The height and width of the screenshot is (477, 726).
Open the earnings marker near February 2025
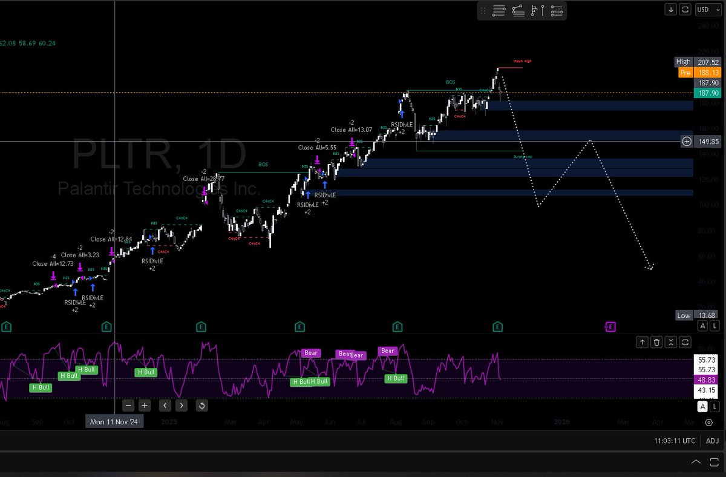click(x=201, y=327)
